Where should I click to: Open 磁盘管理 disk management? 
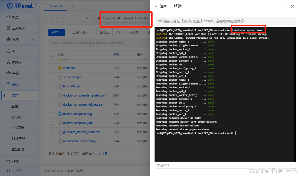tap(20, 149)
